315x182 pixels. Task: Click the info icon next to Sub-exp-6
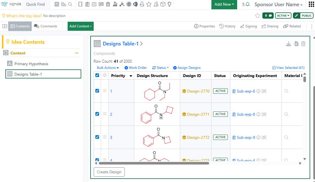258,91
